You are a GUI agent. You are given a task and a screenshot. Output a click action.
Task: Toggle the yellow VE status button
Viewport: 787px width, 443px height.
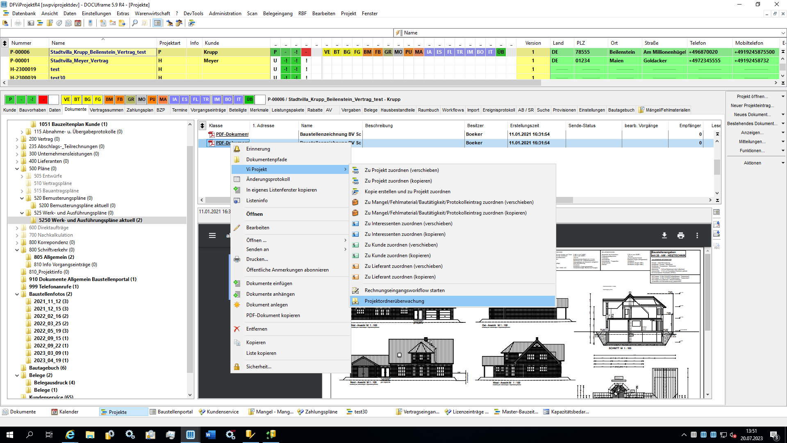click(x=66, y=100)
